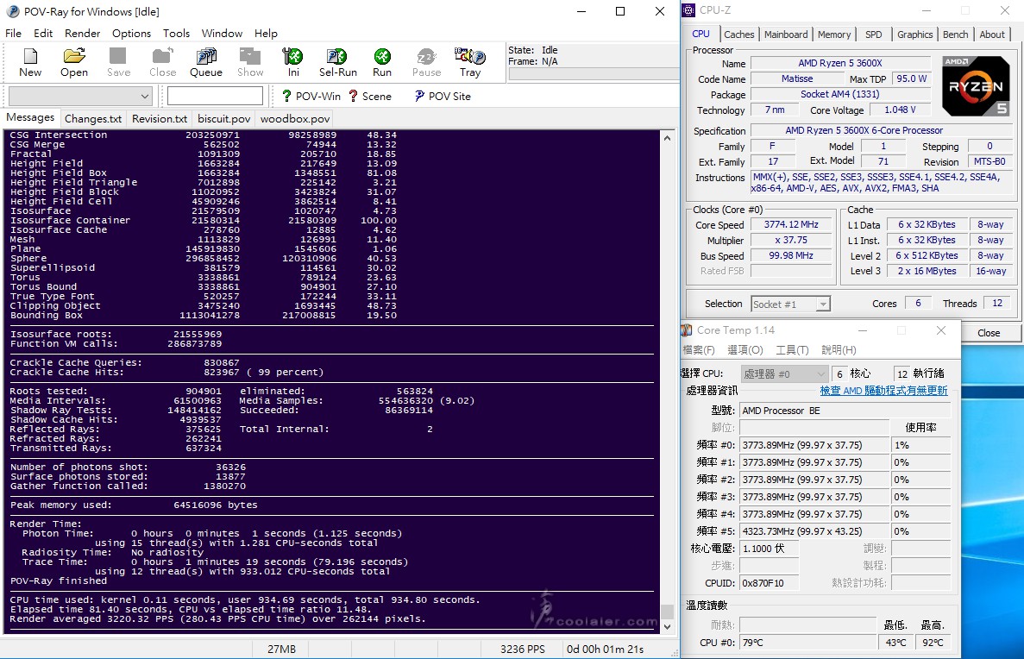Click the AMD Ryzen 5 logo in CPU-Z
This screenshot has width=1024, height=659.
977,86
